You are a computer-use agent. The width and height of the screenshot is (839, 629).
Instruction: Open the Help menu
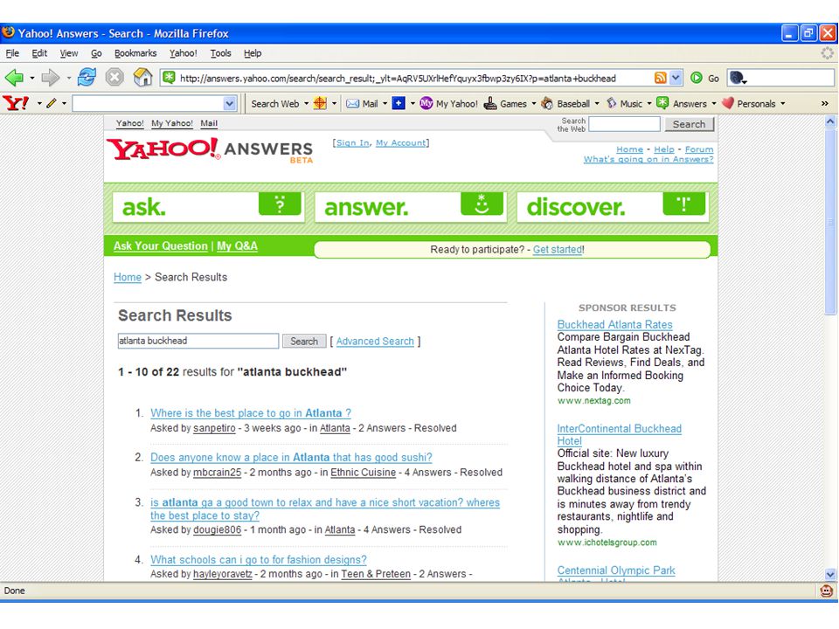253,53
